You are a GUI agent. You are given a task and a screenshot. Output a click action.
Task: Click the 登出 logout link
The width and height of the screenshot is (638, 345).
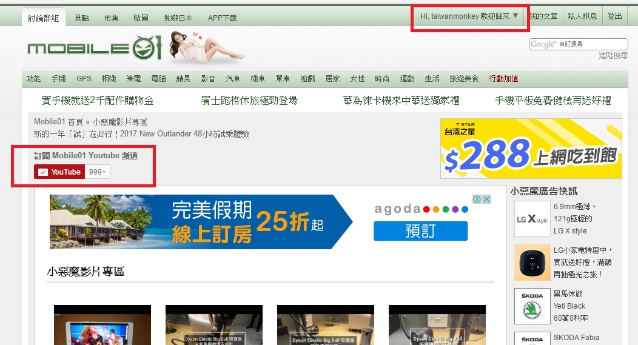point(614,16)
